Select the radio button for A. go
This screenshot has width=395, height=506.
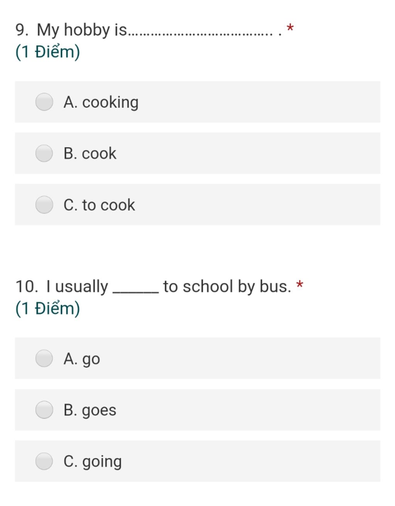(x=44, y=358)
